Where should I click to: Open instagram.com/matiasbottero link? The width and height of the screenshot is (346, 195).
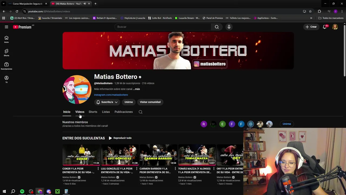(x=111, y=95)
